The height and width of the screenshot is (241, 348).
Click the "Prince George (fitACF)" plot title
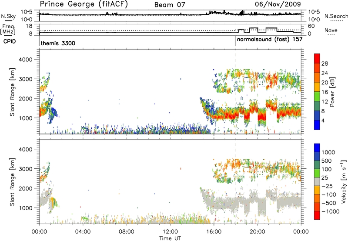(84, 4)
